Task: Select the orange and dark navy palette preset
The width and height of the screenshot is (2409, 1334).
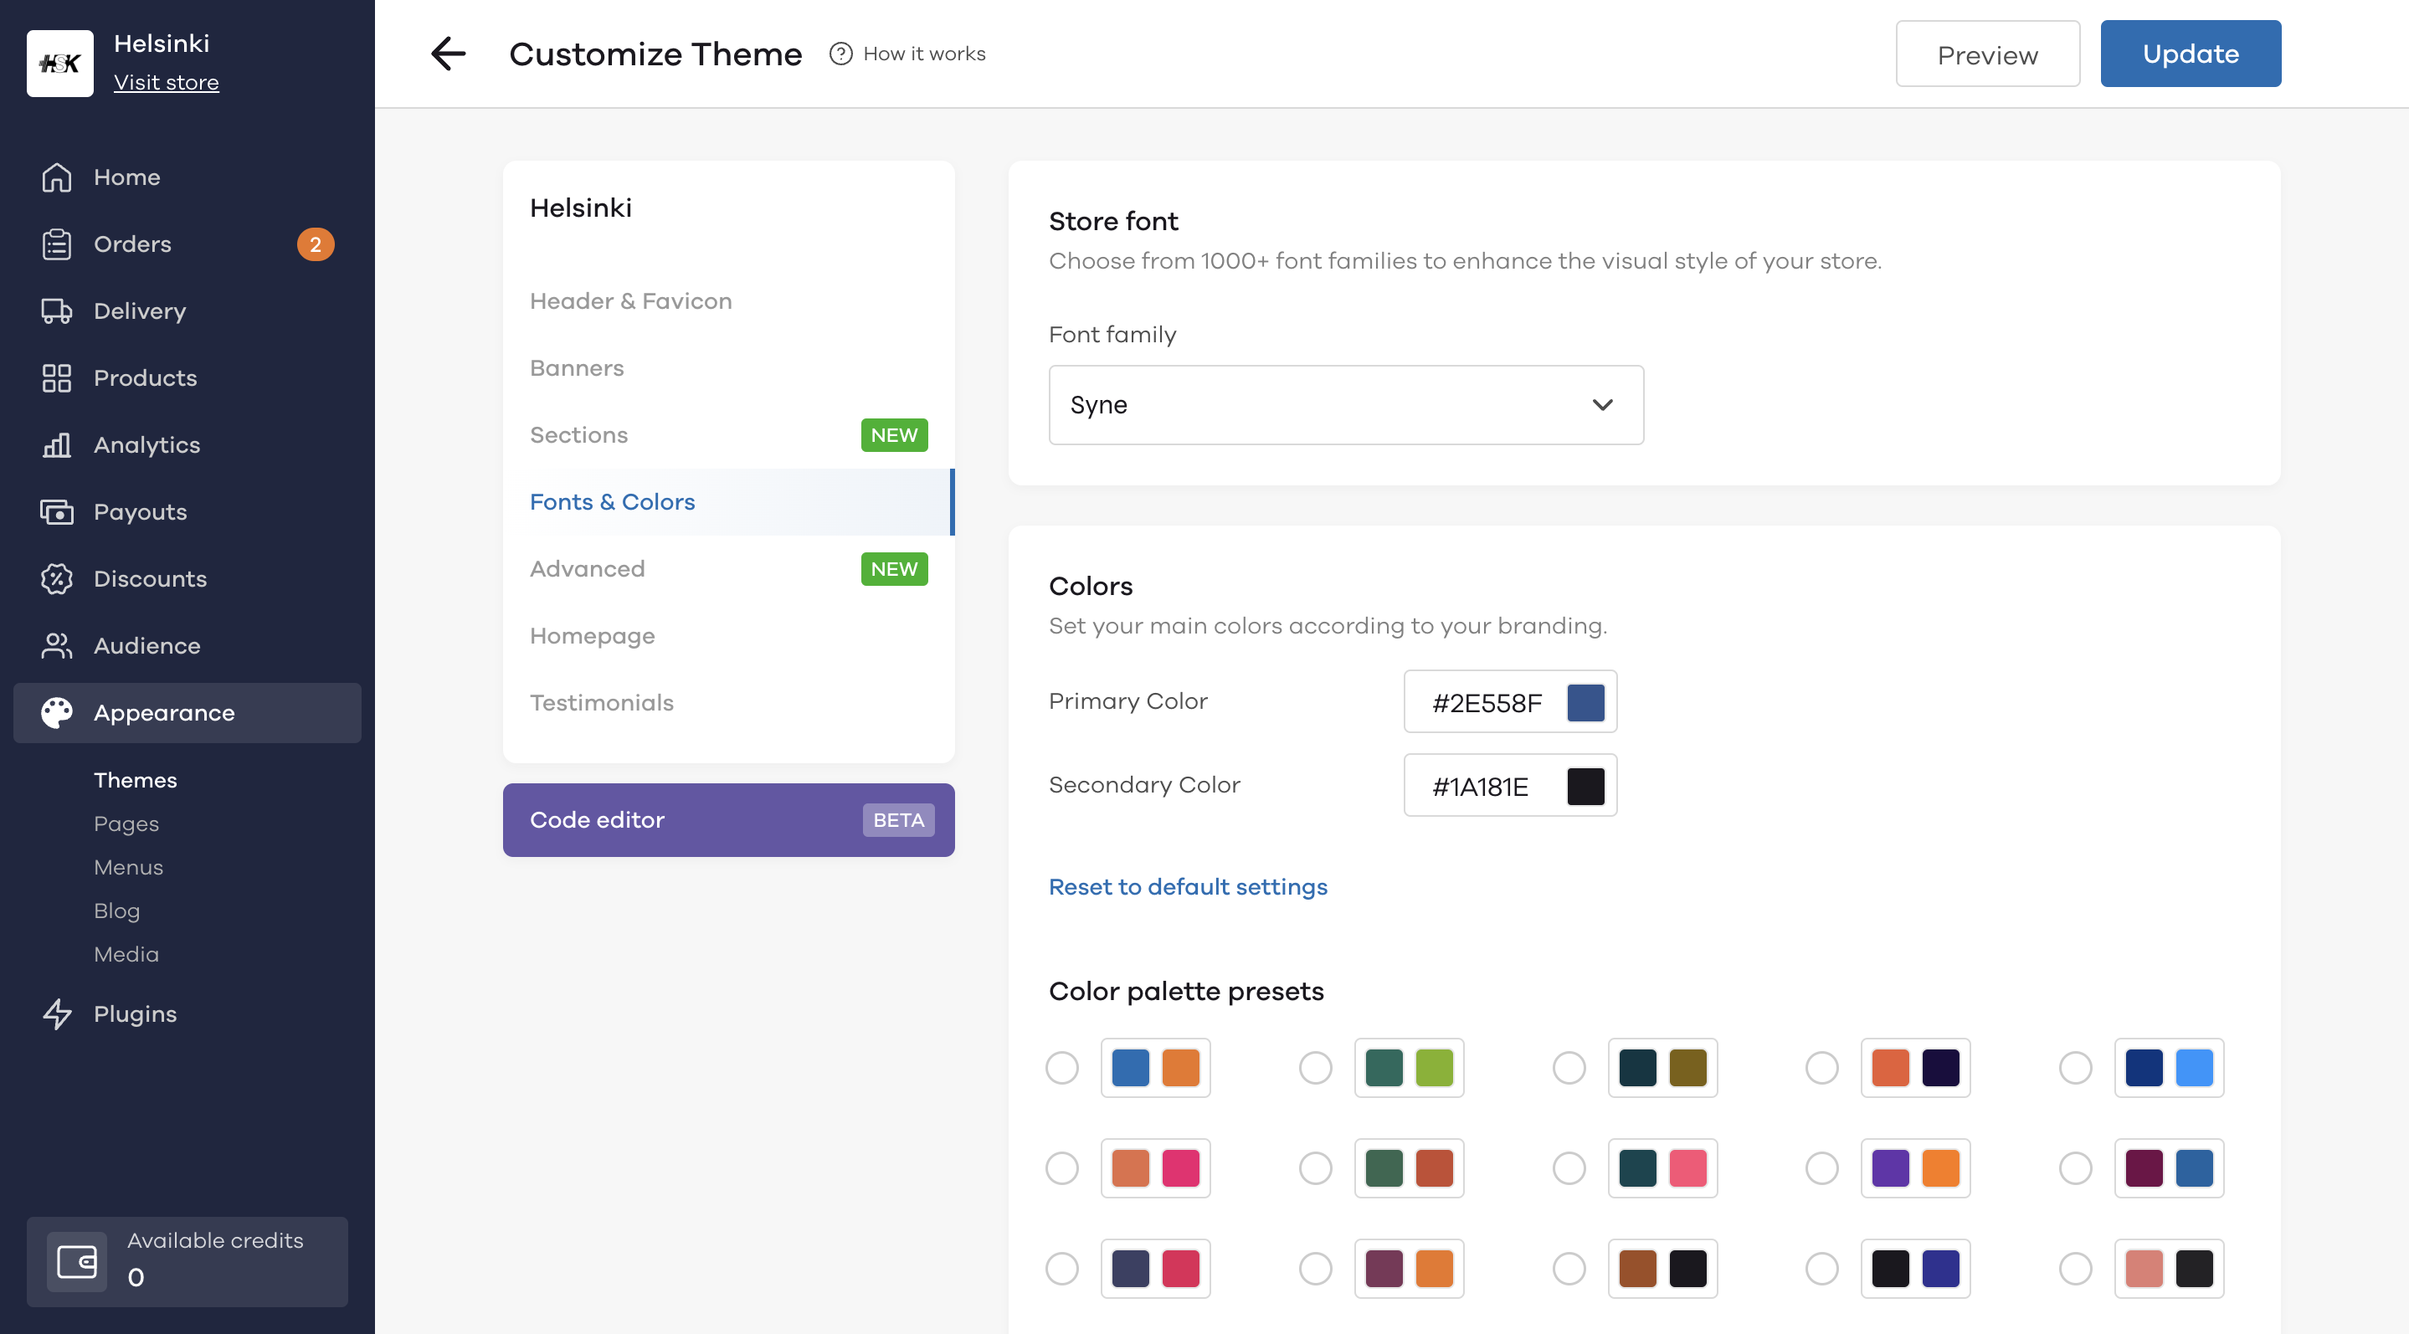Action: (1821, 1068)
